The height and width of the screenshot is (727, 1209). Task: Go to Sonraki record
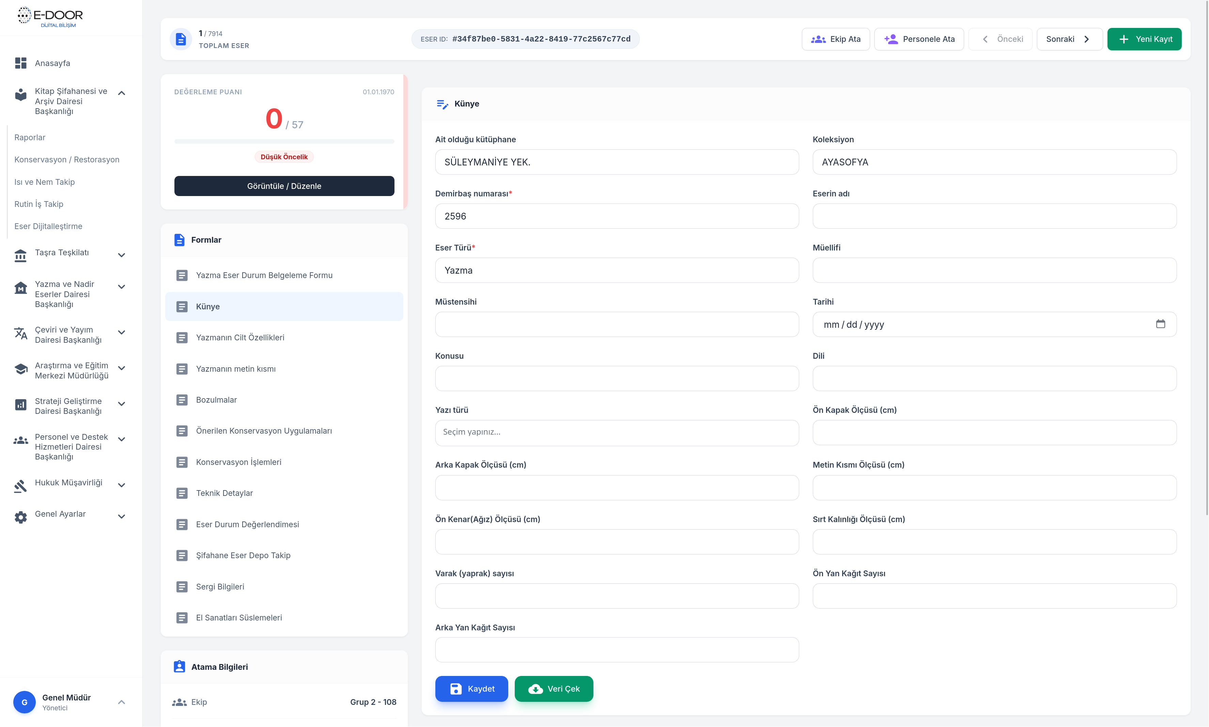[x=1069, y=39]
